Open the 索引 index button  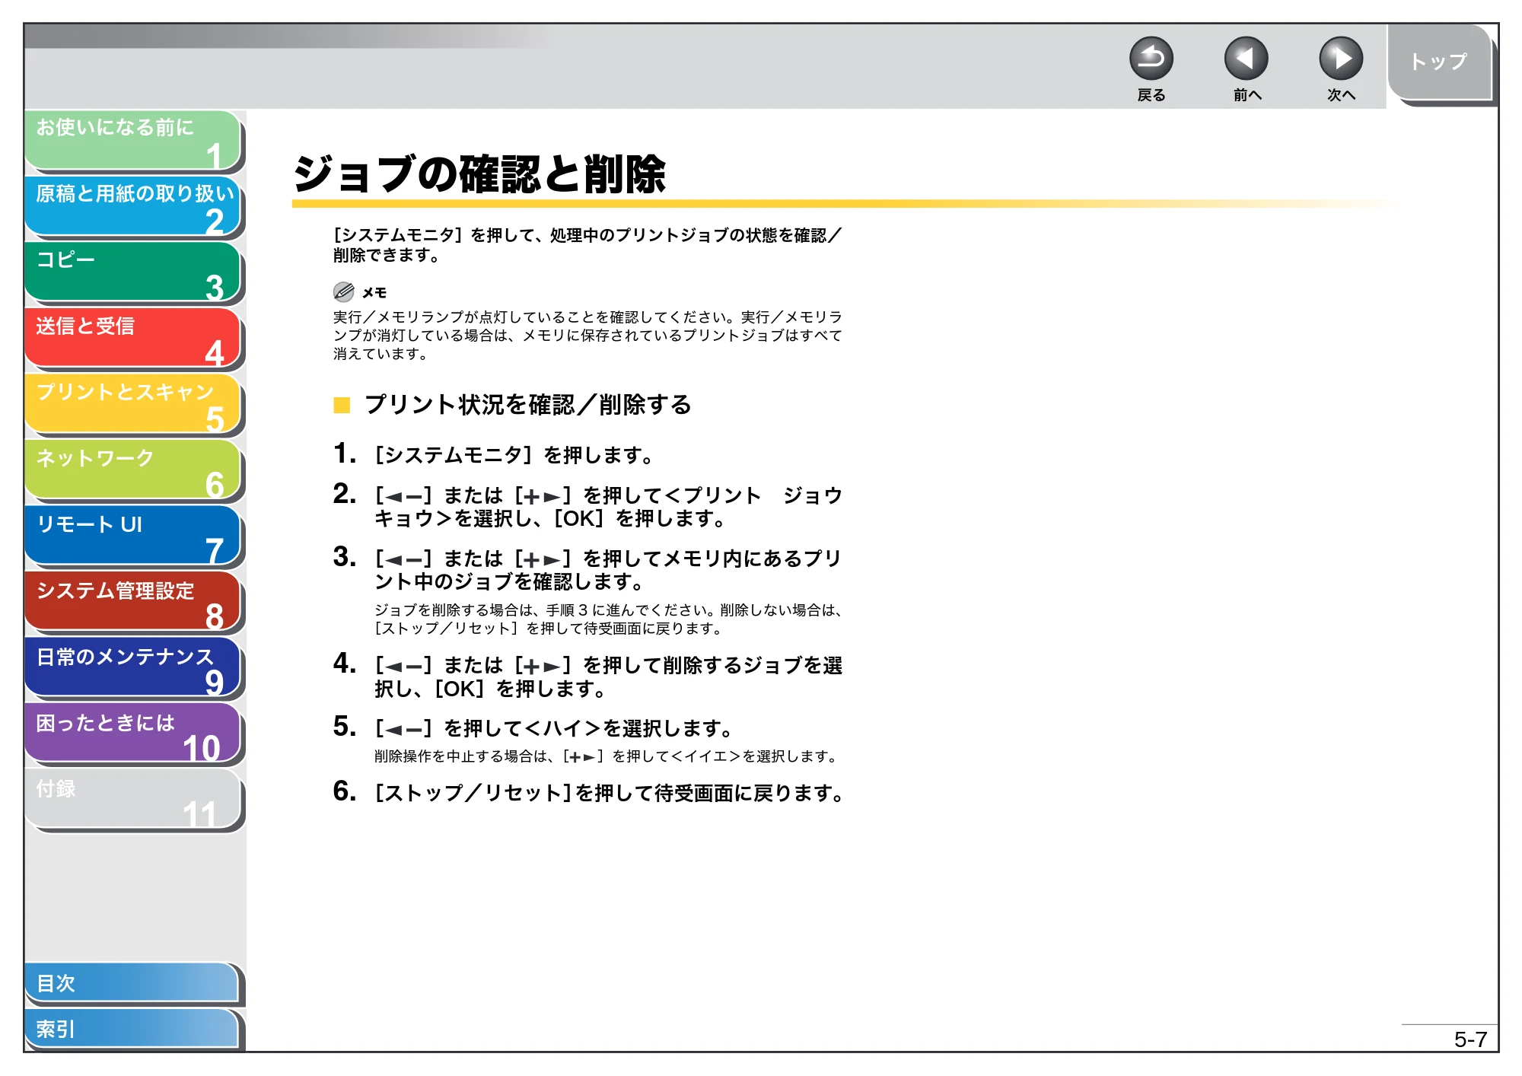(132, 1029)
